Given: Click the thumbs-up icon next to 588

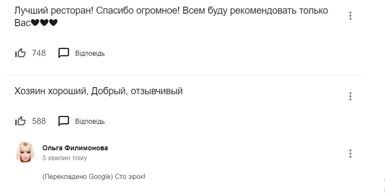Looking at the screenshot, I should tap(20, 122).
